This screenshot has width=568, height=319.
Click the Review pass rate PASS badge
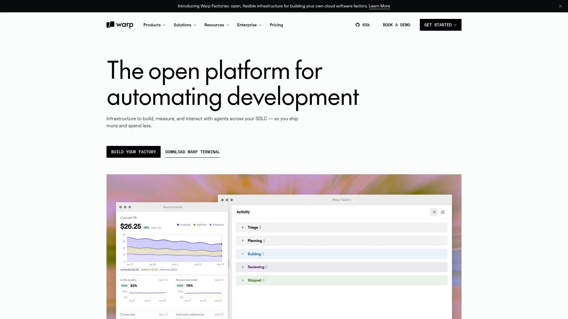pos(180,286)
